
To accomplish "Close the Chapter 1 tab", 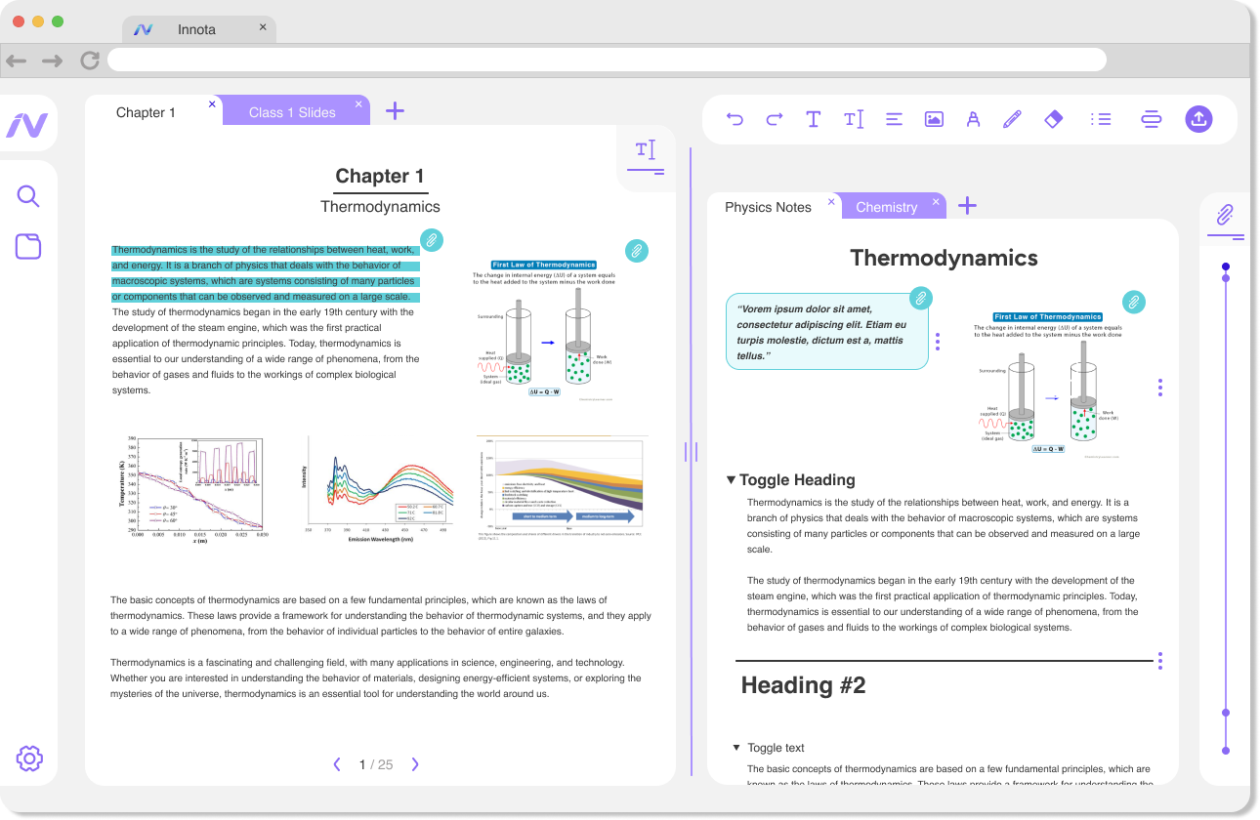I will 212,103.
